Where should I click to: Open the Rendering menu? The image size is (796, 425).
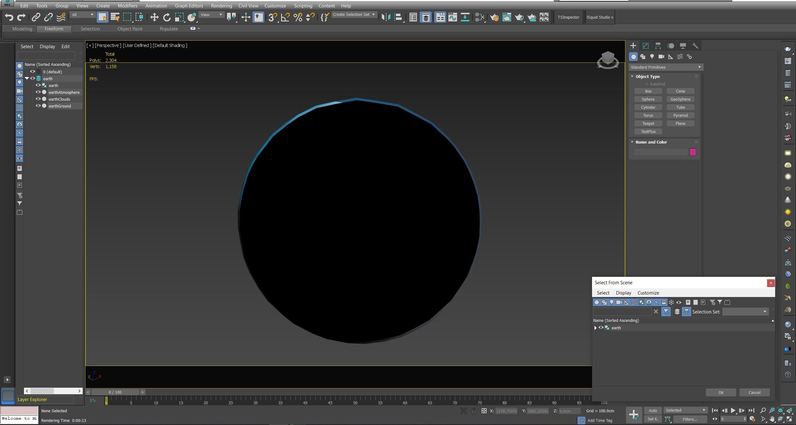point(221,6)
